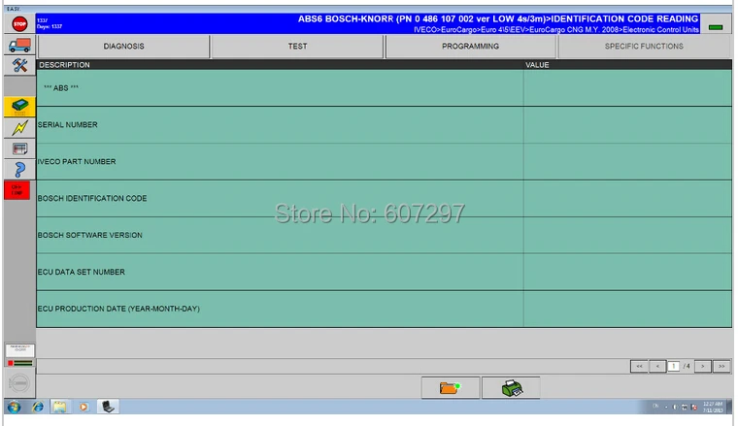This screenshot has height=426, width=738.
Task: Switch to the DIAGNOSIS tab
Action: pos(123,47)
